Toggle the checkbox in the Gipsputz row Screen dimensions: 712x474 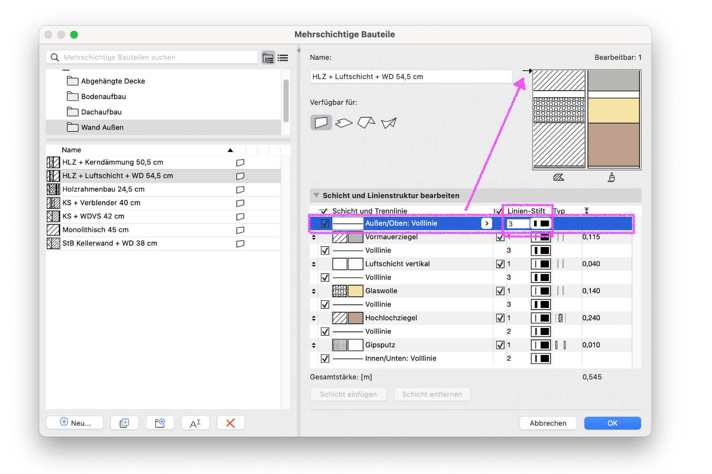(x=500, y=345)
